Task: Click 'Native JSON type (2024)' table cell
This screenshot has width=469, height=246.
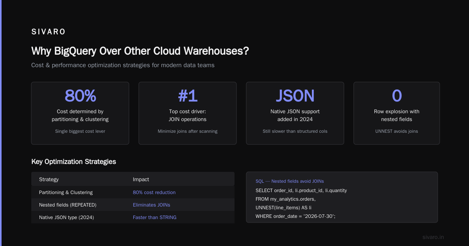Action: click(x=66, y=217)
